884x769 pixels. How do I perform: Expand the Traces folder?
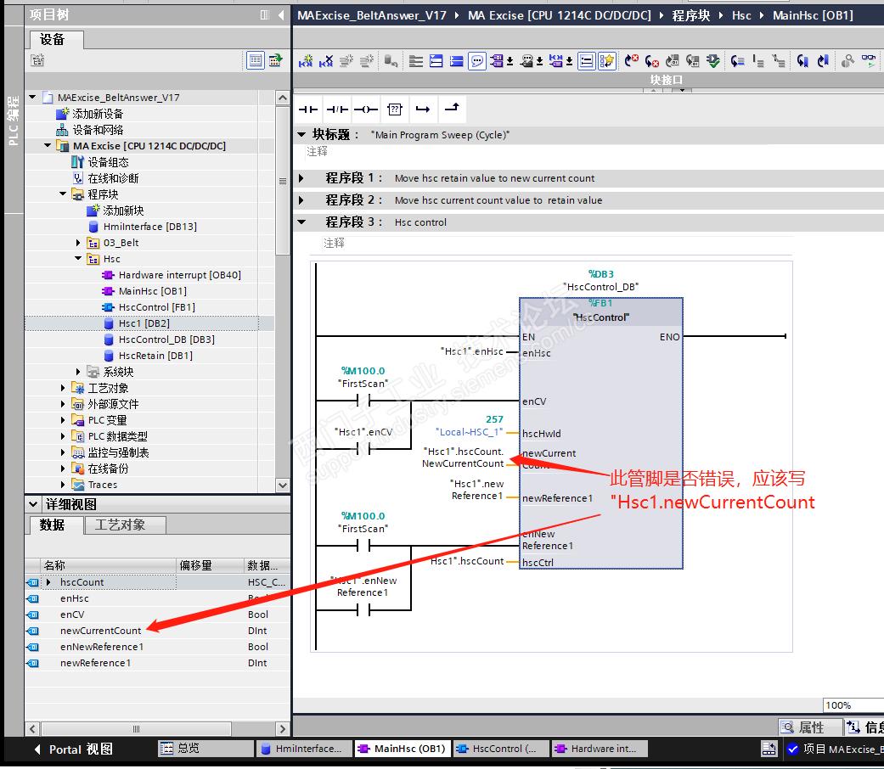tap(63, 485)
